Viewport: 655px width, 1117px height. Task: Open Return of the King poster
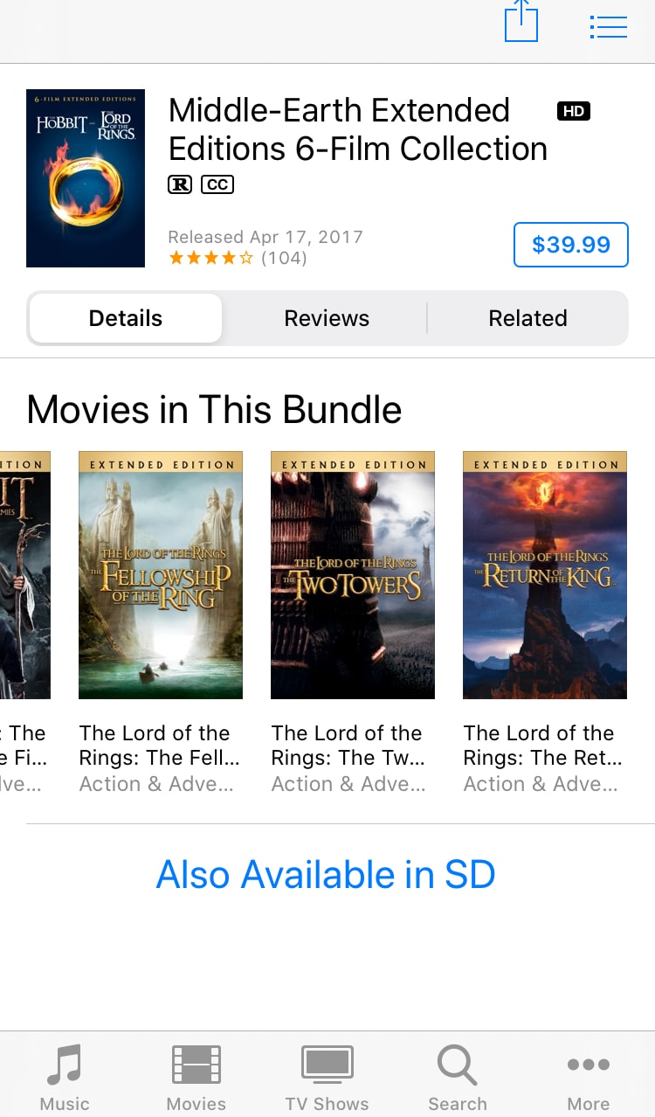(x=545, y=575)
